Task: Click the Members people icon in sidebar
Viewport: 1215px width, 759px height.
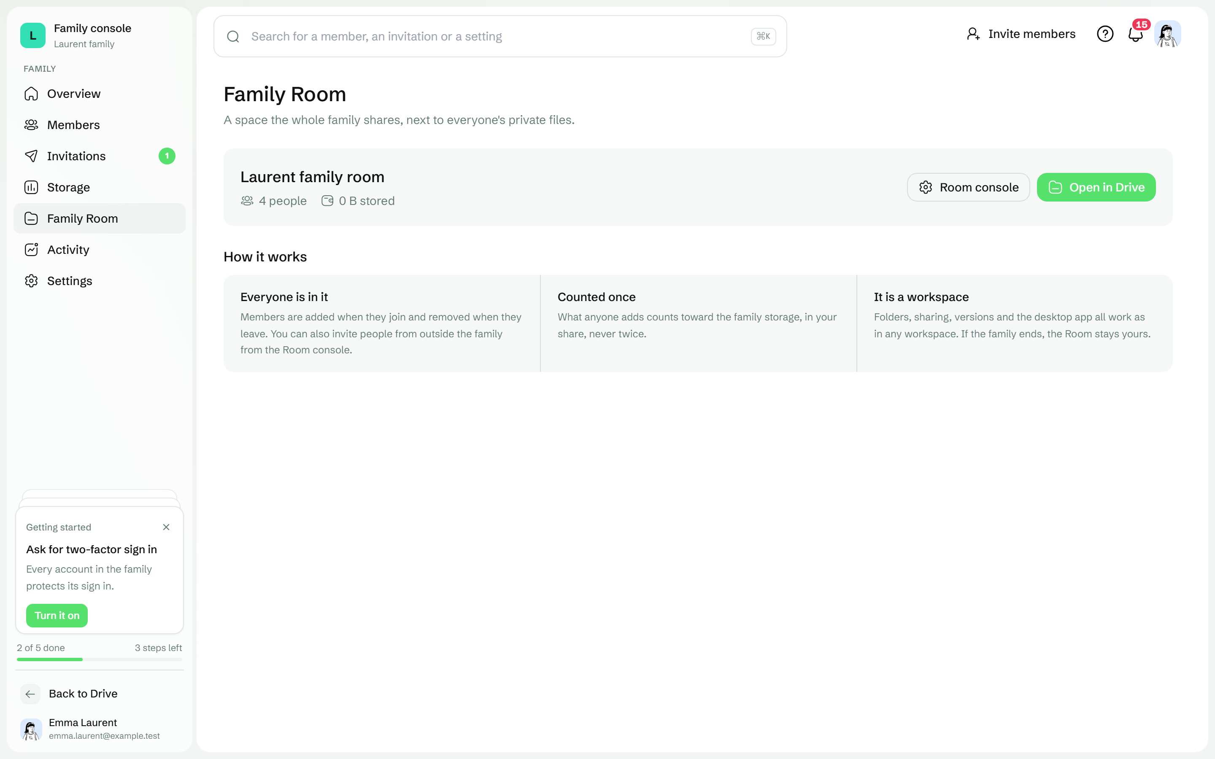Action: 31,125
